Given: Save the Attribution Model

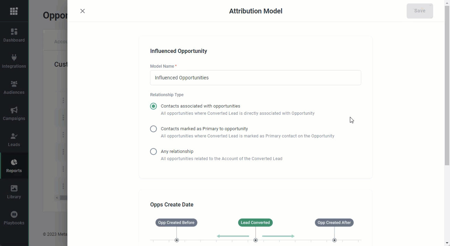Looking at the screenshot, I should point(420,11).
